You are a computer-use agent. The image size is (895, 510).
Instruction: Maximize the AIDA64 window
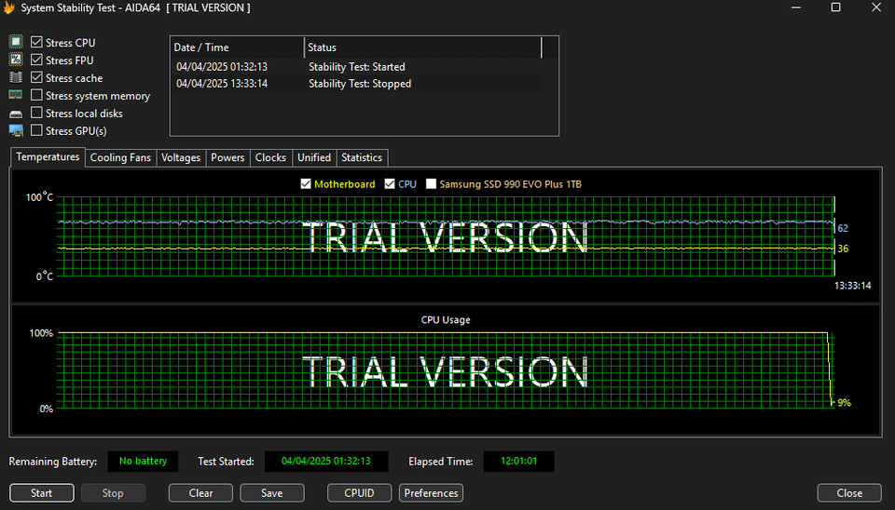835,7
